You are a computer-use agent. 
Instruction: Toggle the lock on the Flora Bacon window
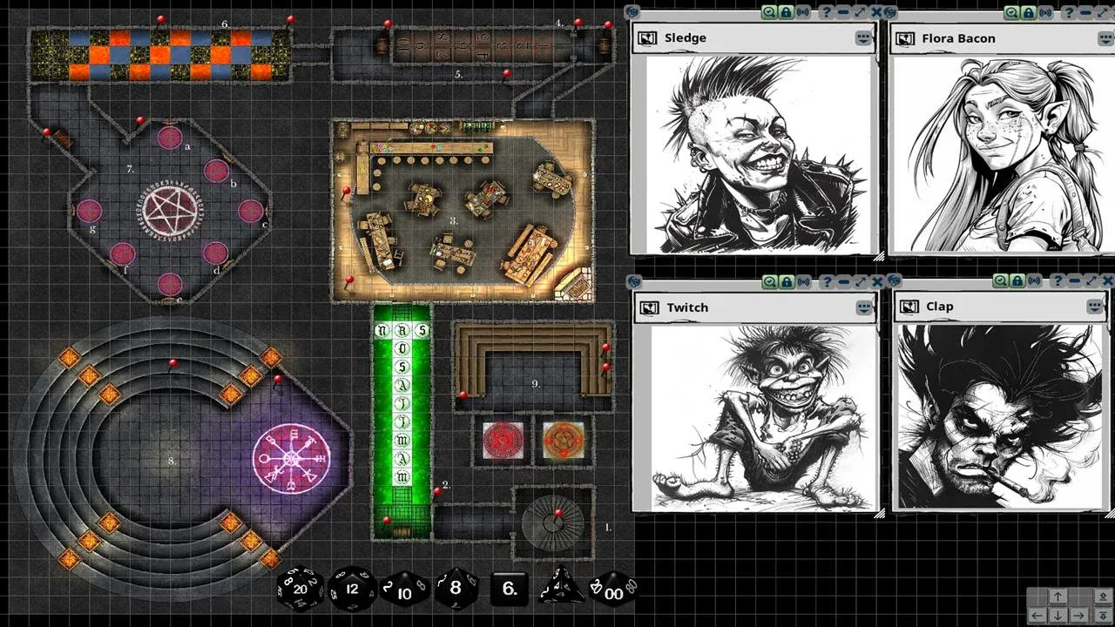coord(1028,12)
